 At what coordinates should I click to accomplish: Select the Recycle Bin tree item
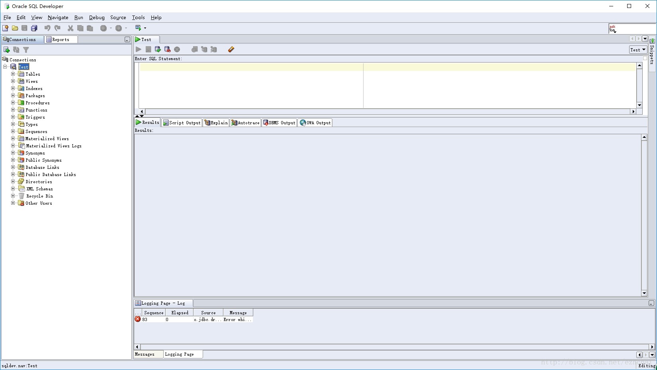39,196
